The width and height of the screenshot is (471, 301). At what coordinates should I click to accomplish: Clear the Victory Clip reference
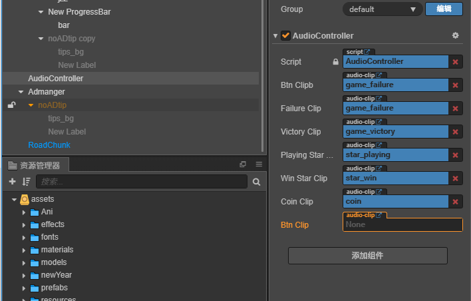point(456,132)
